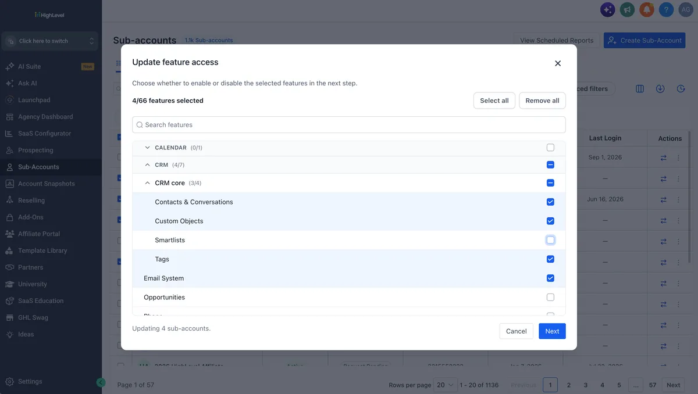Expand the CALENDAR feature group
This screenshot has width=698, height=394.
tap(148, 148)
